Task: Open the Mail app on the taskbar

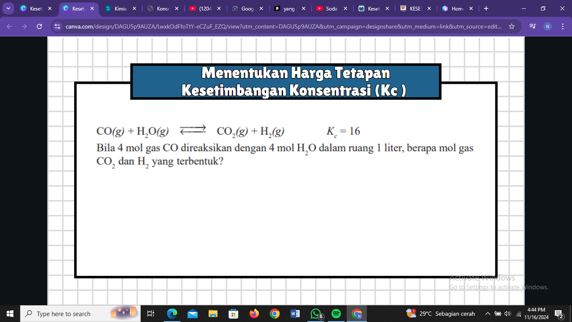Action: [x=192, y=314]
